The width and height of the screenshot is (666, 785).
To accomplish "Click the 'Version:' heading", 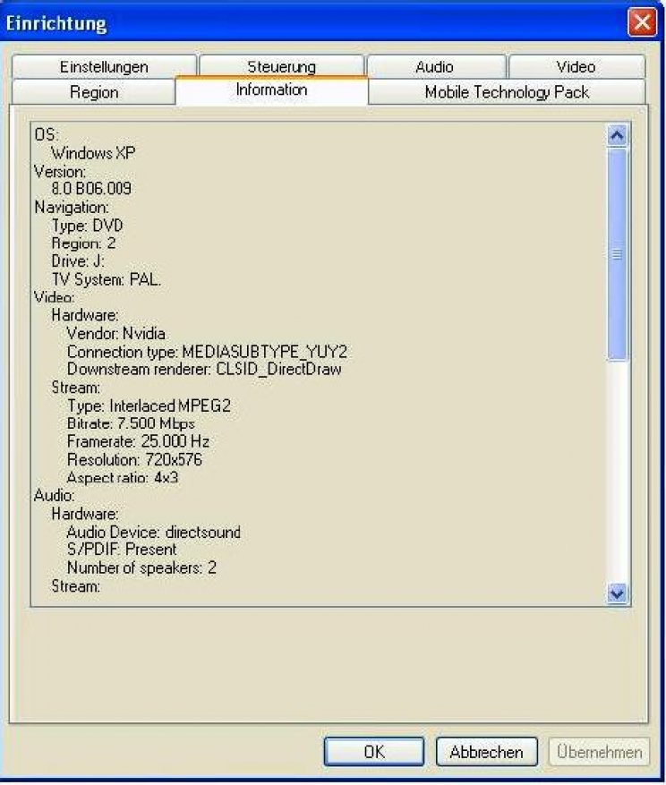I will 60,171.
